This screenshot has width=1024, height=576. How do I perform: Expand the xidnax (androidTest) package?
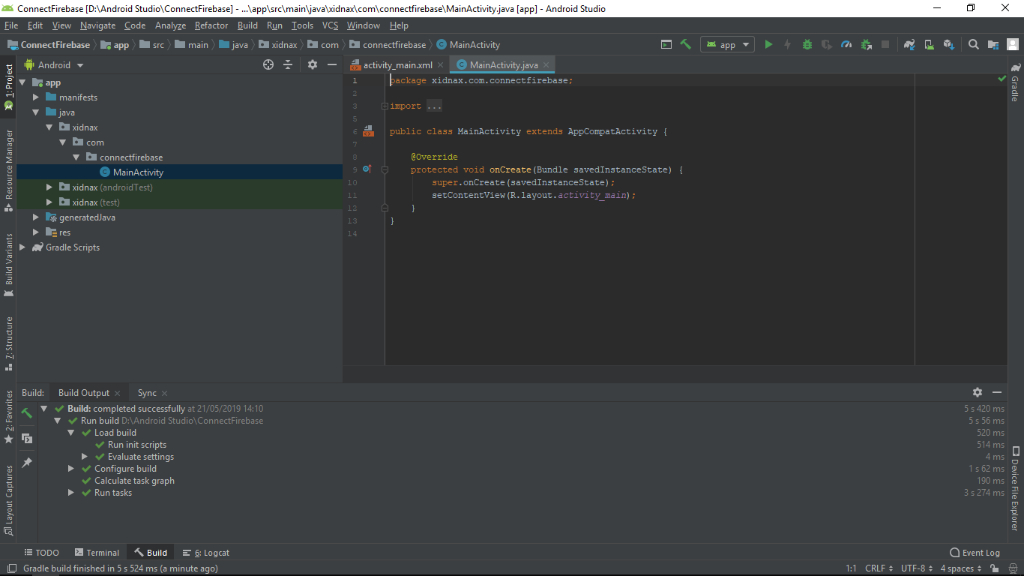(49, 187)
